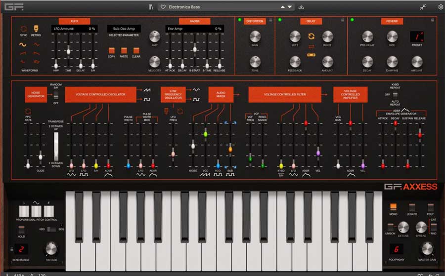Select the delay sync loop icon
445x276 pixels.
click(x=311, y=36)
